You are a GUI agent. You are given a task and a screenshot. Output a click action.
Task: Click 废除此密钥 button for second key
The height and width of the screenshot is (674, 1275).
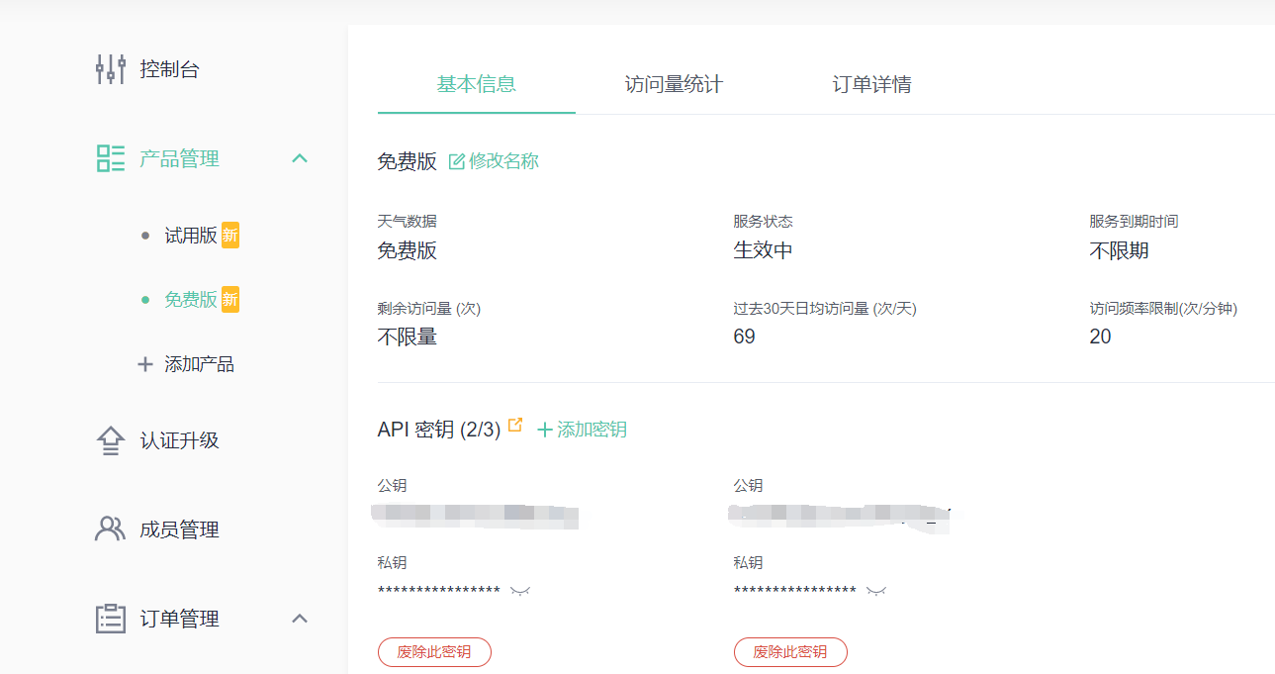point(790,652)
